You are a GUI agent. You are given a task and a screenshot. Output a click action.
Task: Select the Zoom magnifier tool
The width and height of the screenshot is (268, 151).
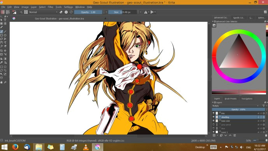pos(5,82)
